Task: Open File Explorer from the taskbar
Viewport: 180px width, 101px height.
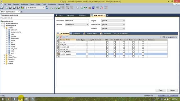Action: tap(26, 99)
